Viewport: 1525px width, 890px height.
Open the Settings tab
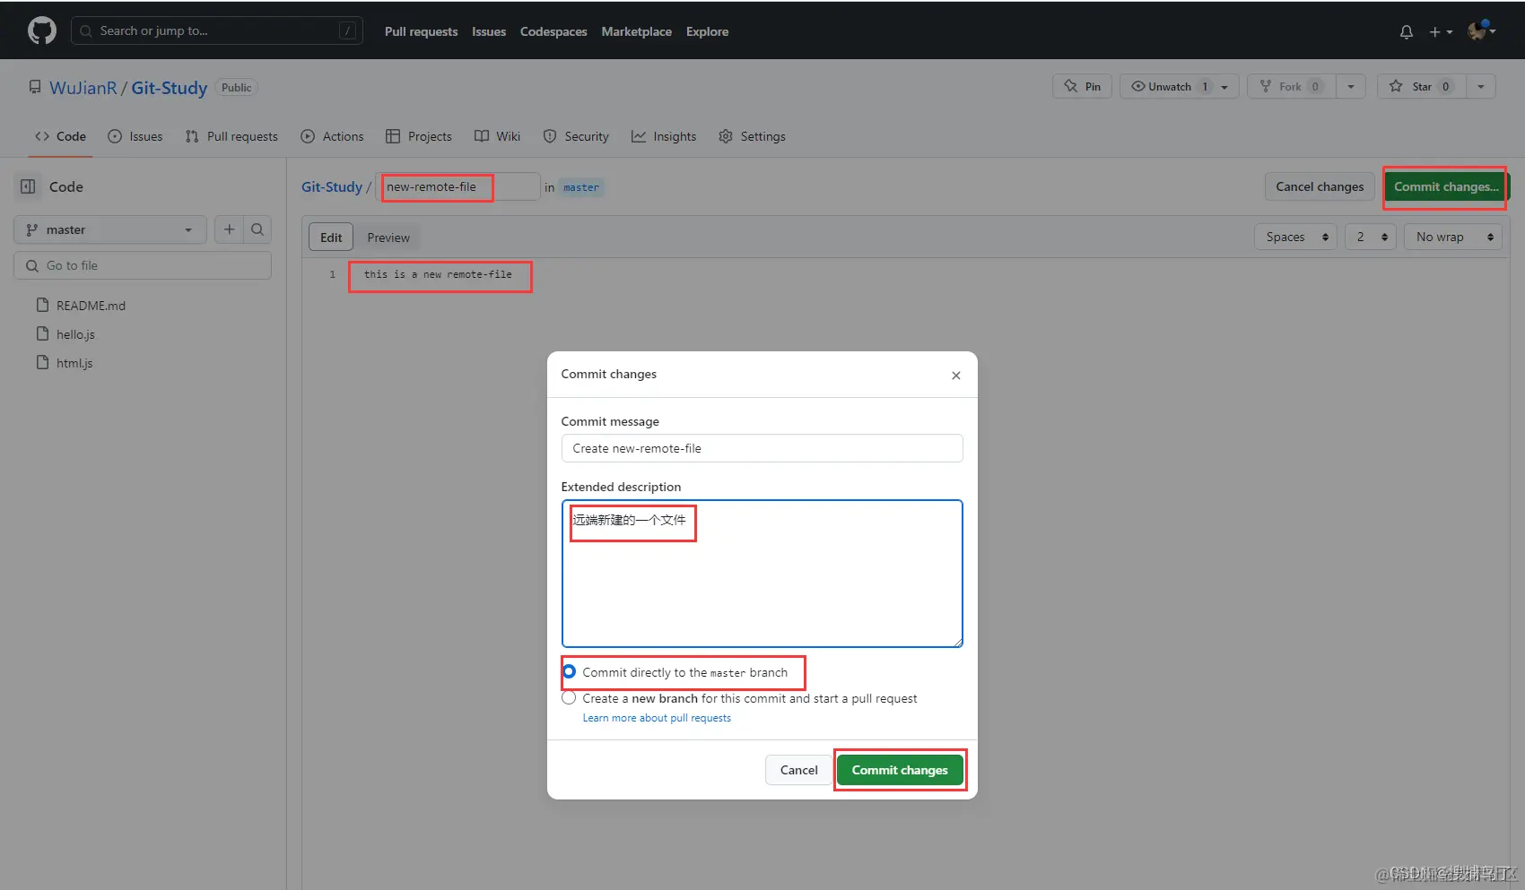pyautogui.click(x=753, y=136)
